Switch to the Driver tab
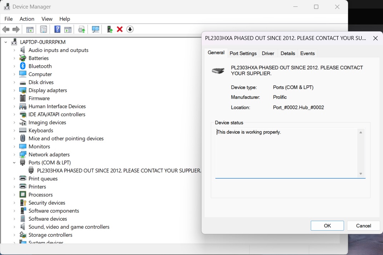383x255 pixels. (268, 53)
